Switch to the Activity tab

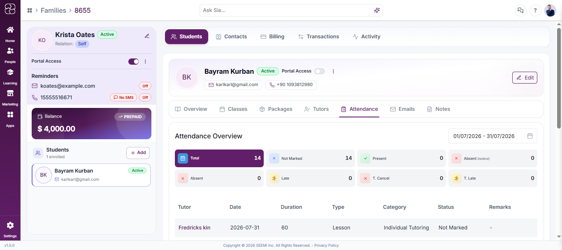click(367, 37)
